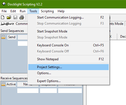This screenshot has width=126, height=105.
Task: Click the empty Receive Sequences name cell
Action: [x=28, y=91]
